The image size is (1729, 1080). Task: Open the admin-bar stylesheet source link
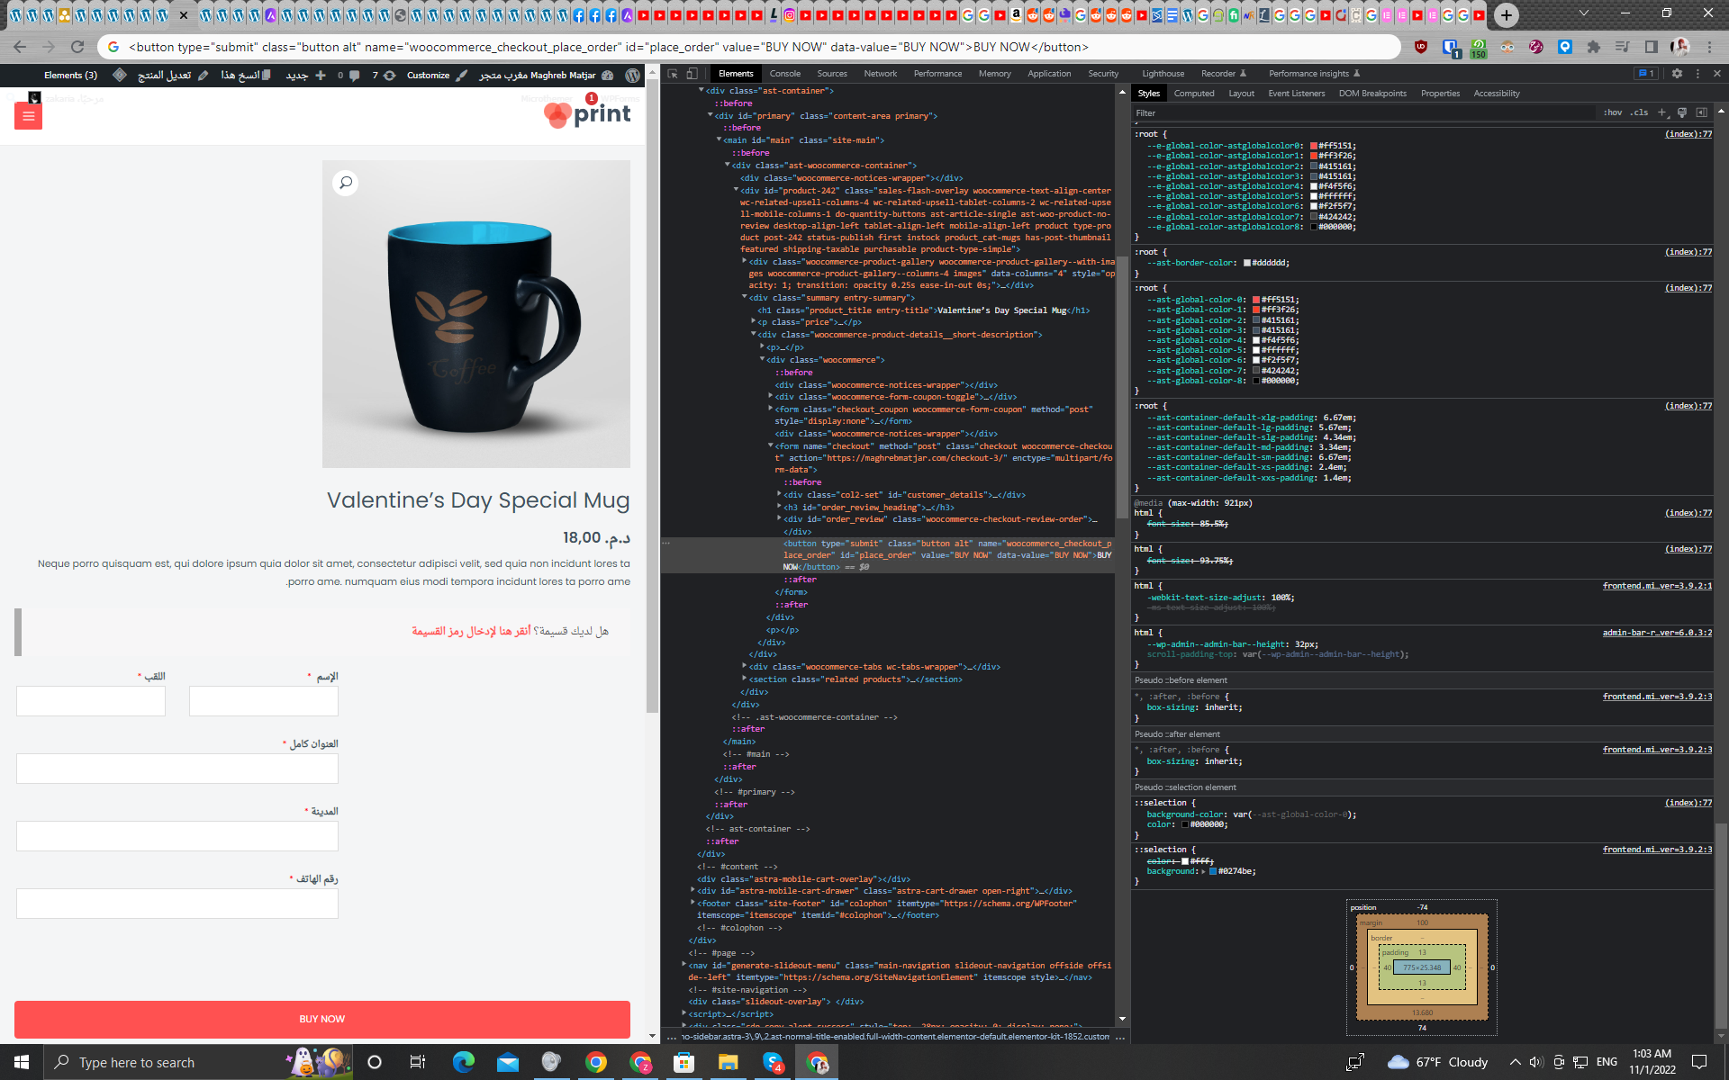click(1657, 633)
